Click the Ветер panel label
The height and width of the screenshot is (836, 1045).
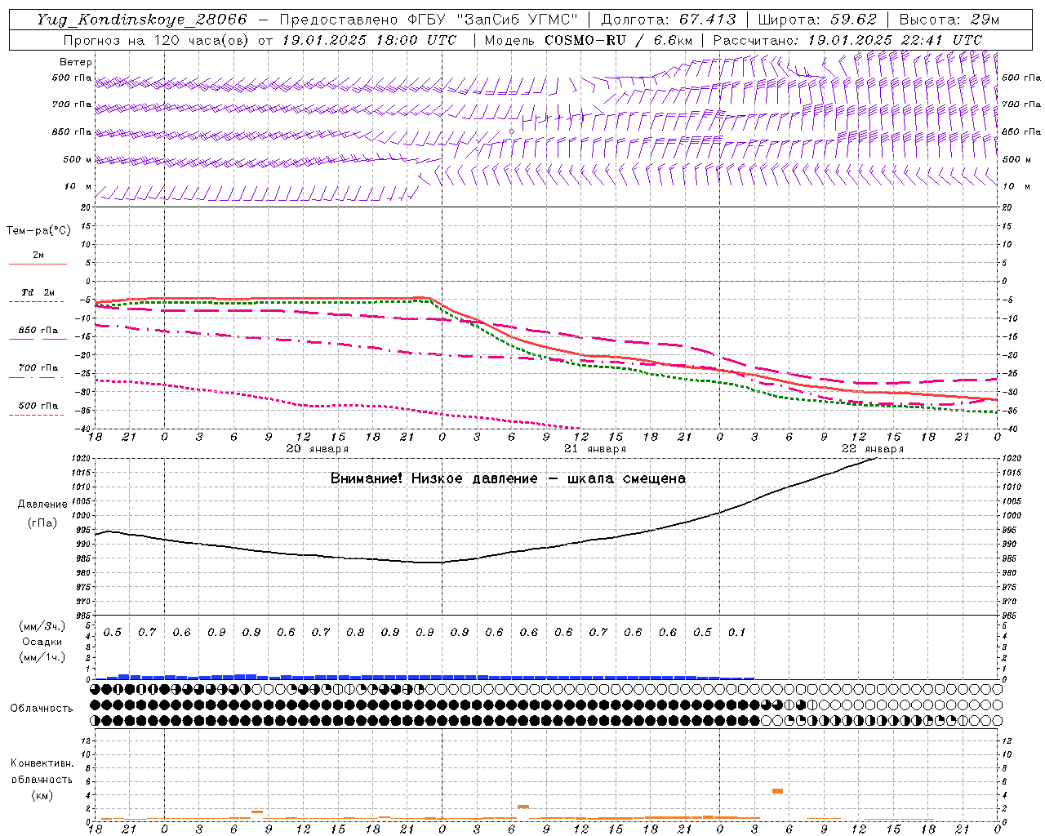click(76, 62)
